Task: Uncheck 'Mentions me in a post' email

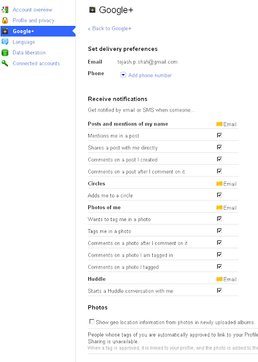Action: (x=220, y=135)
